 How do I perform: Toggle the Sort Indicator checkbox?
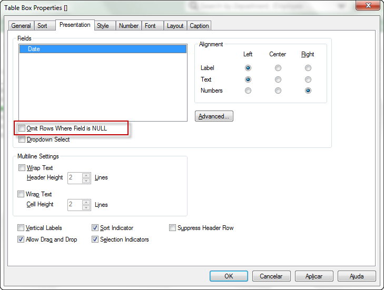pos(95,228)
